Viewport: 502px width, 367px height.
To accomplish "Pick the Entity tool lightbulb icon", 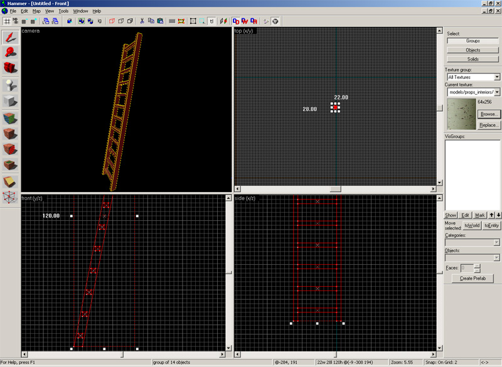I will click(10, 85).
